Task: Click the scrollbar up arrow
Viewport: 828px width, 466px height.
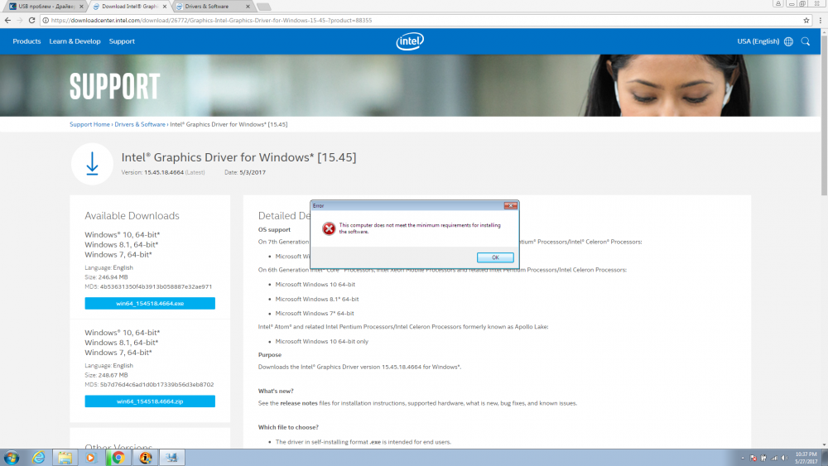Action: click(824, 31)
